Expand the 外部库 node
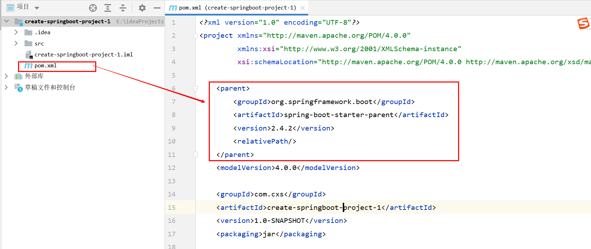The height and width of the screenshot is (249, 591). (x=6, y=76)
